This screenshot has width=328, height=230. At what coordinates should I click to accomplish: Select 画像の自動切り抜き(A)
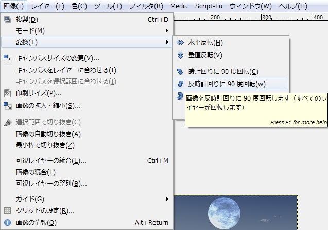[87, 134]
